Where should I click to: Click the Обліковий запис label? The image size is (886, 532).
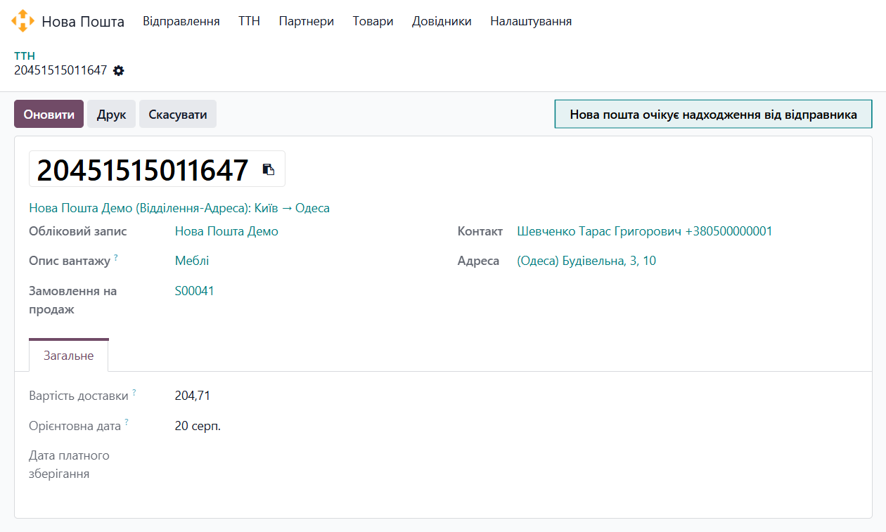tap(78, 231)
